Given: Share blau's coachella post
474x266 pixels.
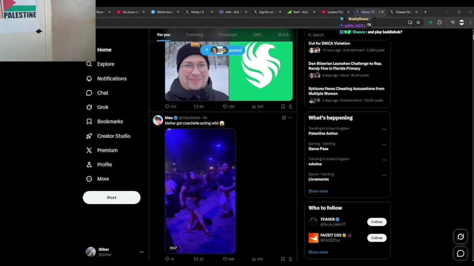Looking at the screenshot, I should pos(290,259).
